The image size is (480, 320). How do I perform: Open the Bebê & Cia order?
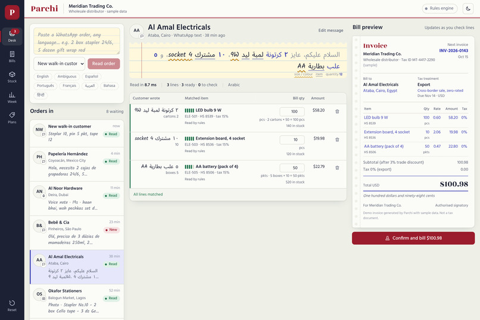click(77, 233)
